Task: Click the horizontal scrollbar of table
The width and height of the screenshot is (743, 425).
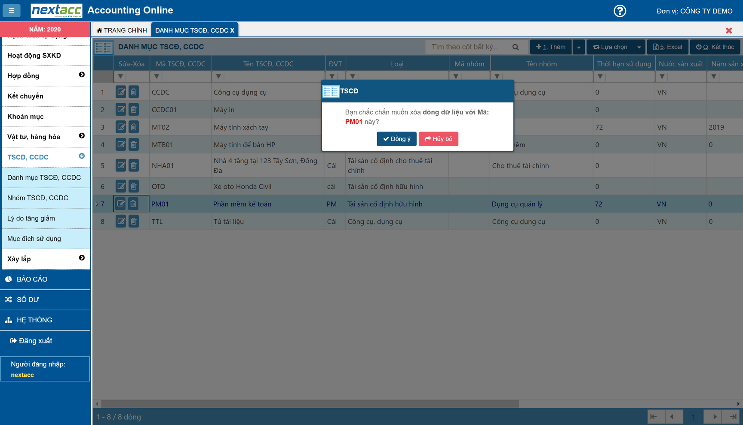Action: 310,404
